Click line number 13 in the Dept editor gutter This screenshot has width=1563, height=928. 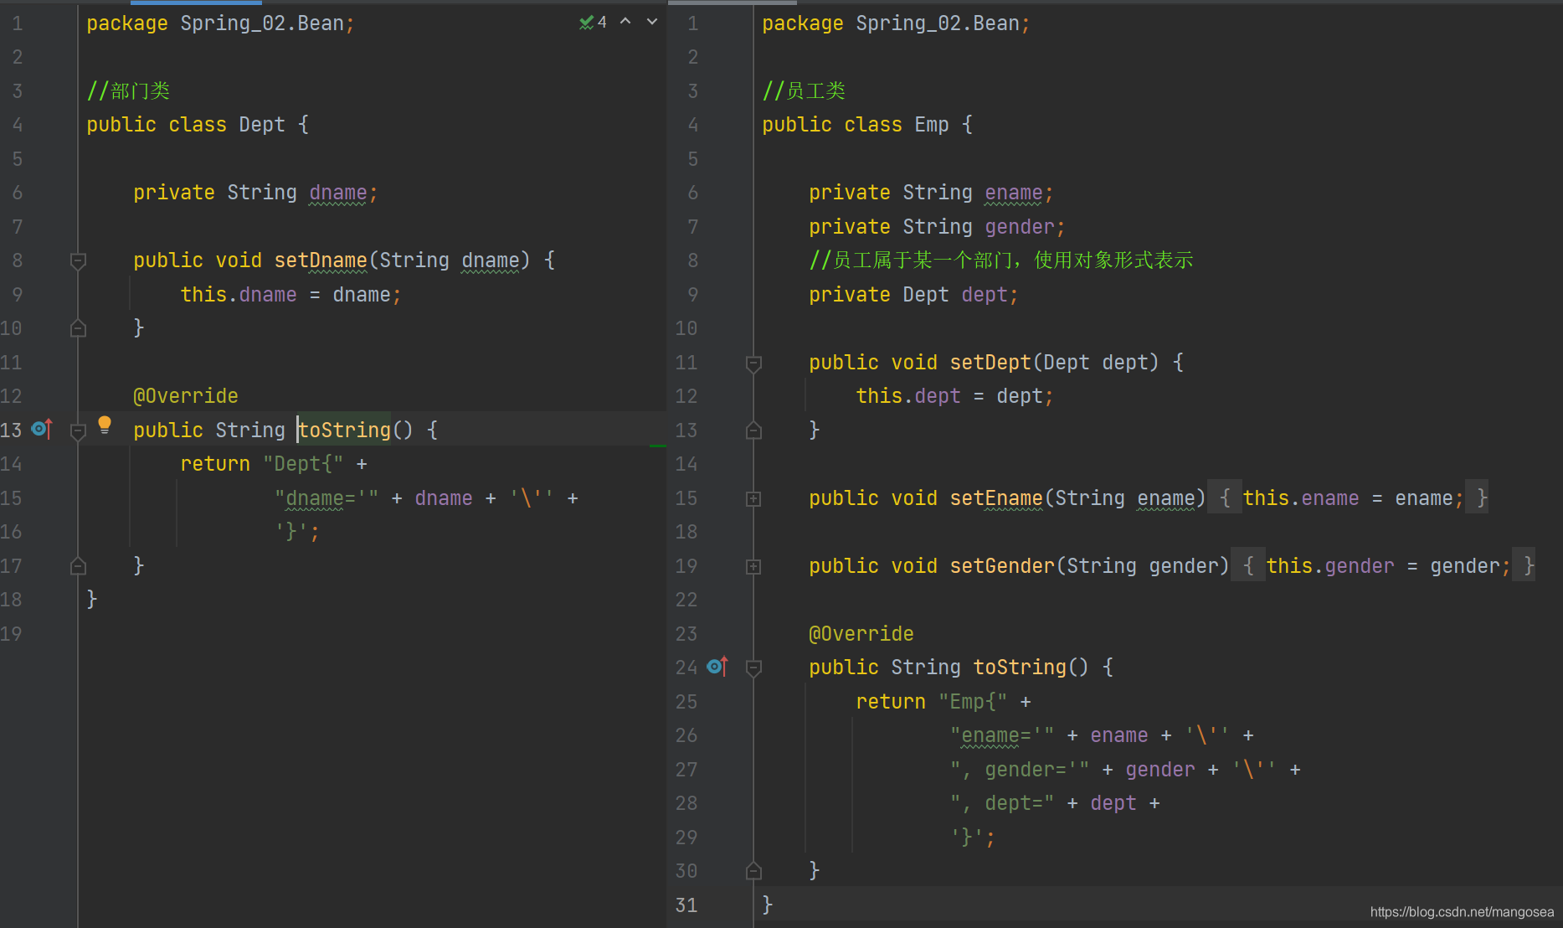coord(12,430)
